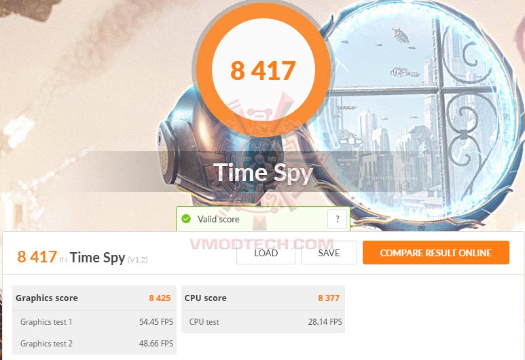Click the 48.66 FPS result

156,344
